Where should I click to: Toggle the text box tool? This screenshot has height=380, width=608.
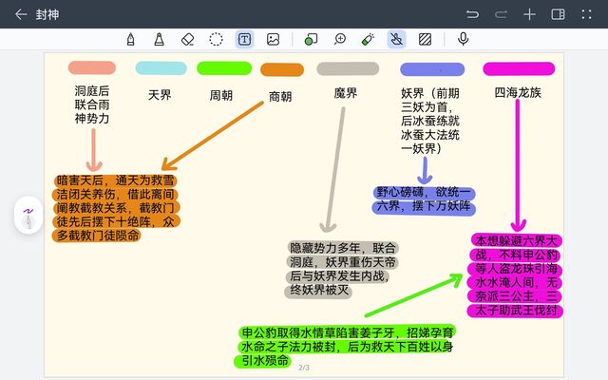pos(244,39)
